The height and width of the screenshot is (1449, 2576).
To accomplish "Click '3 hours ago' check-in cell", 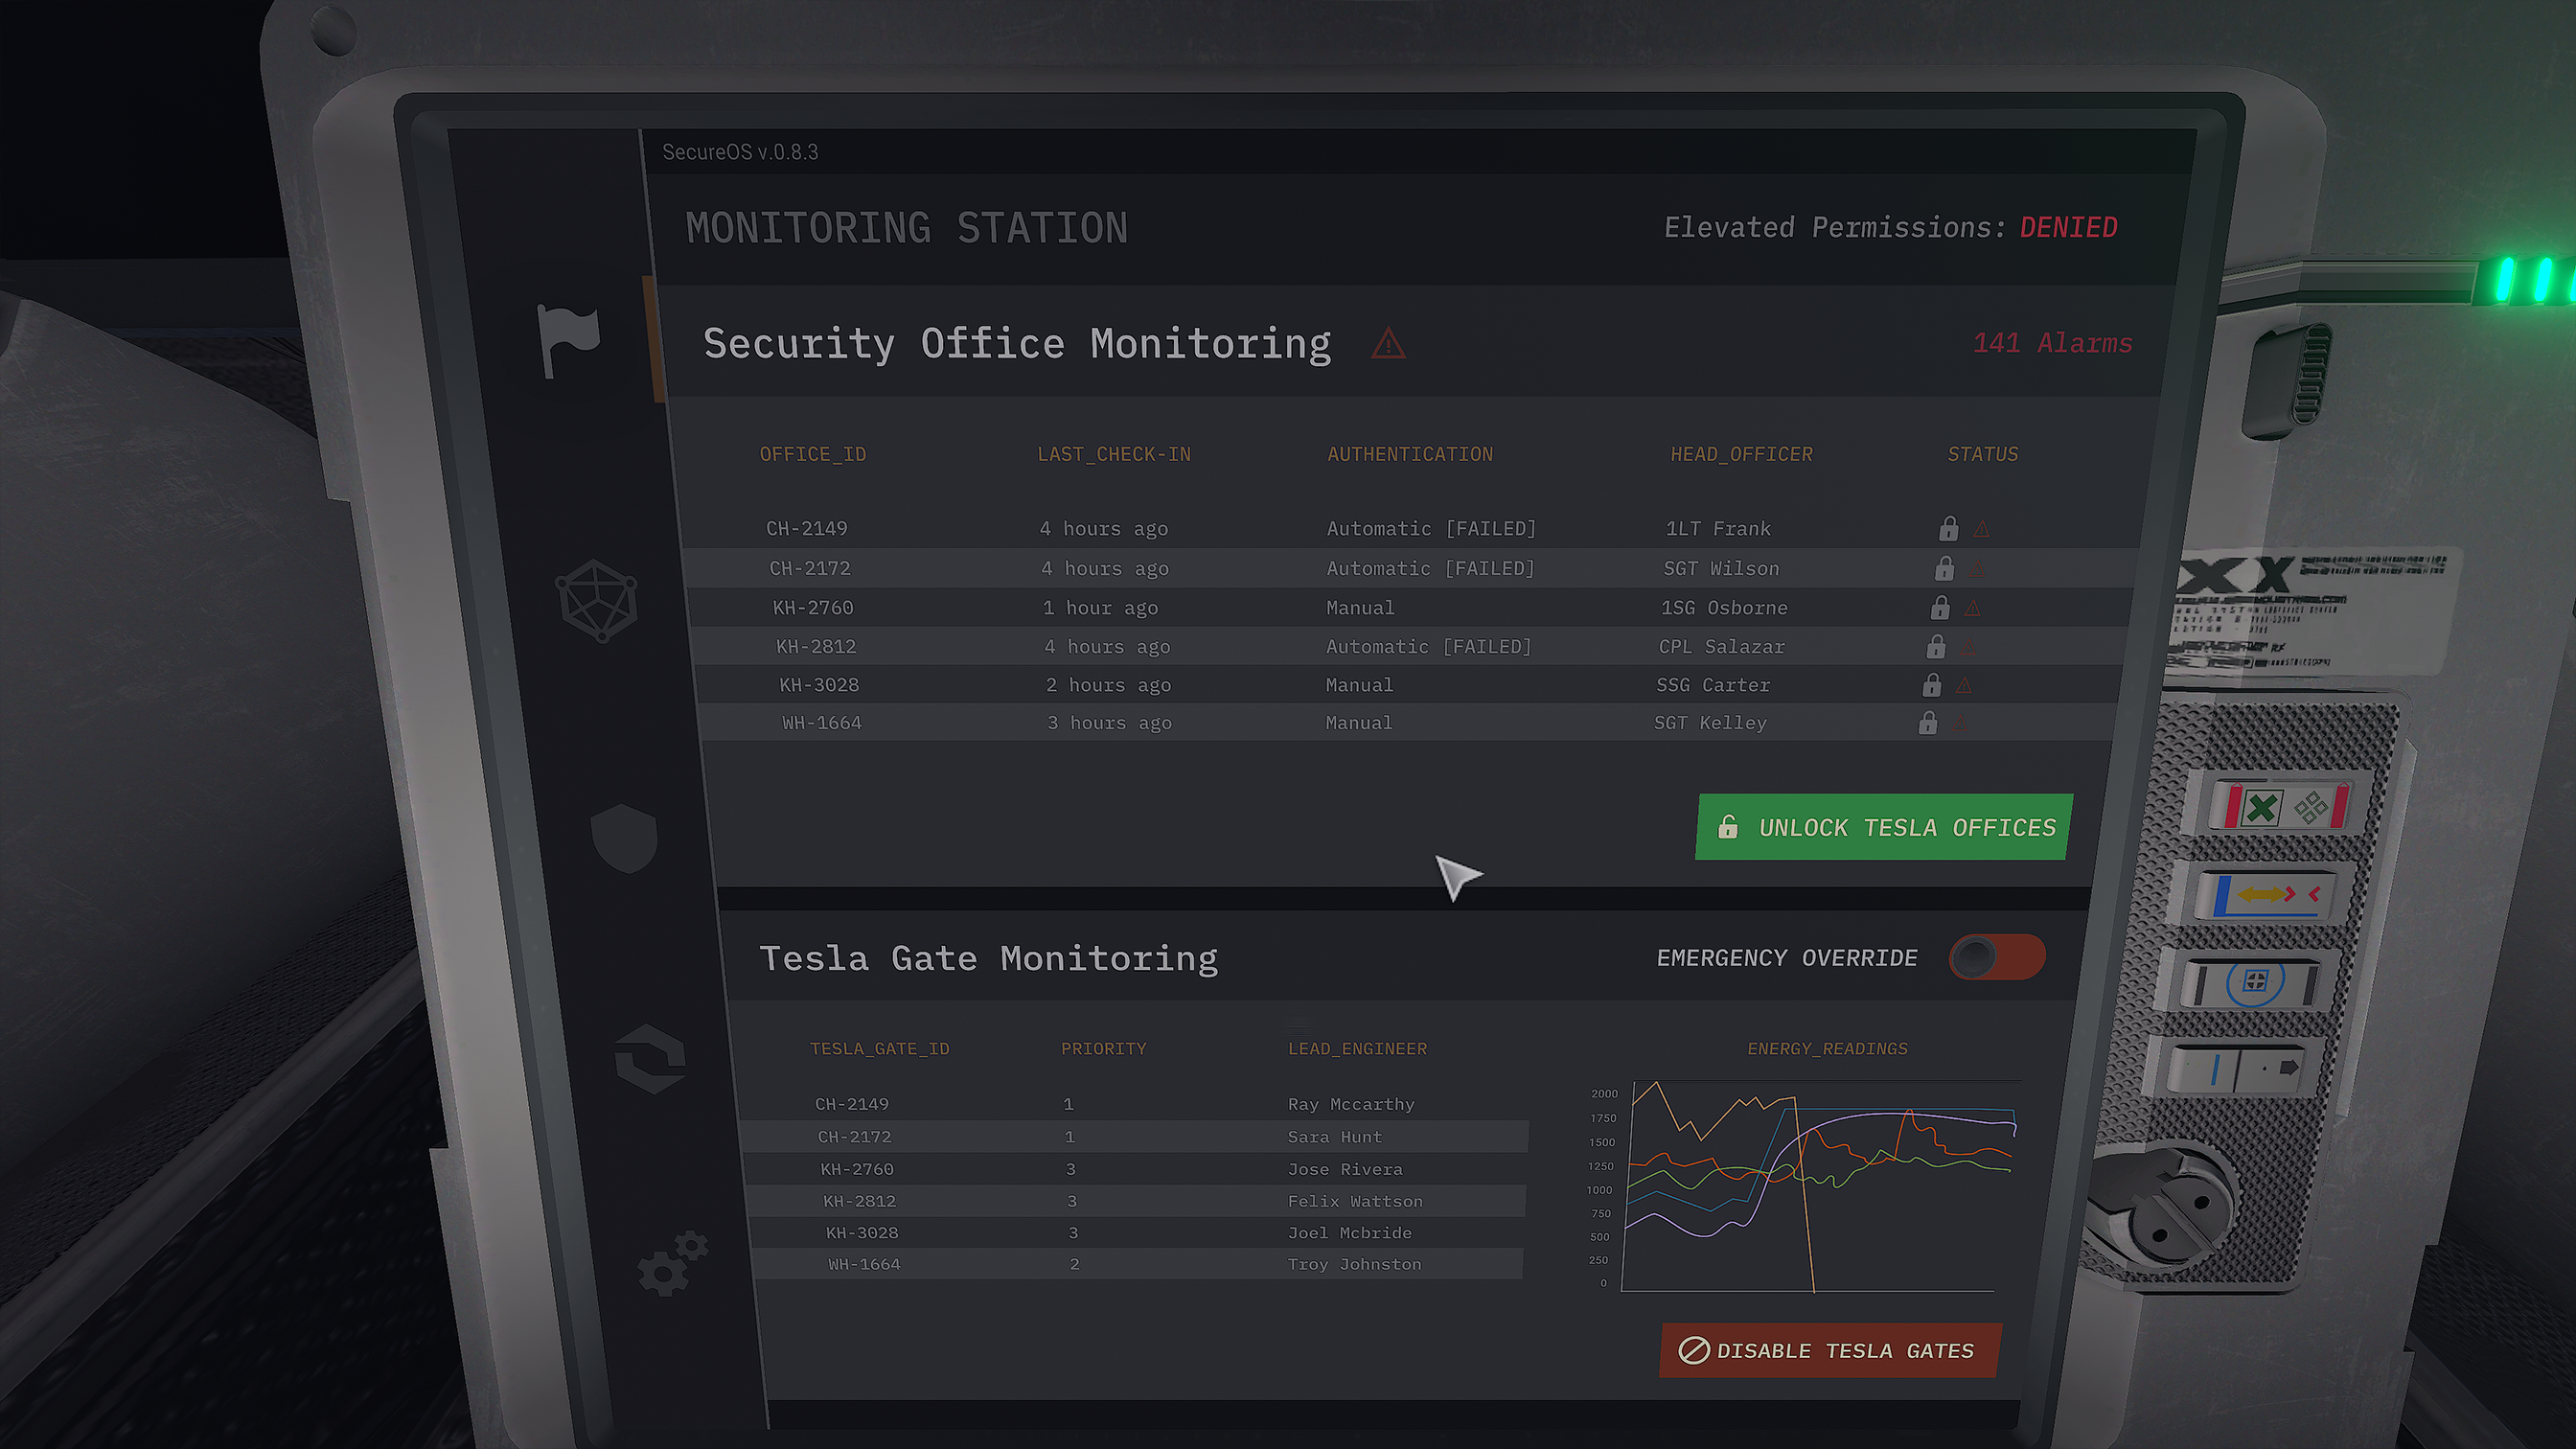I will [x=1109, y=723].
